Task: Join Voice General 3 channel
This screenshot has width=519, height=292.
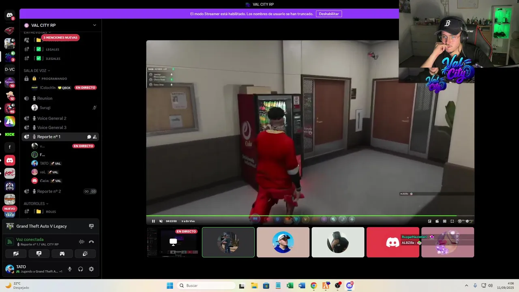Action: pyautogui.click(x=60, y=127)
